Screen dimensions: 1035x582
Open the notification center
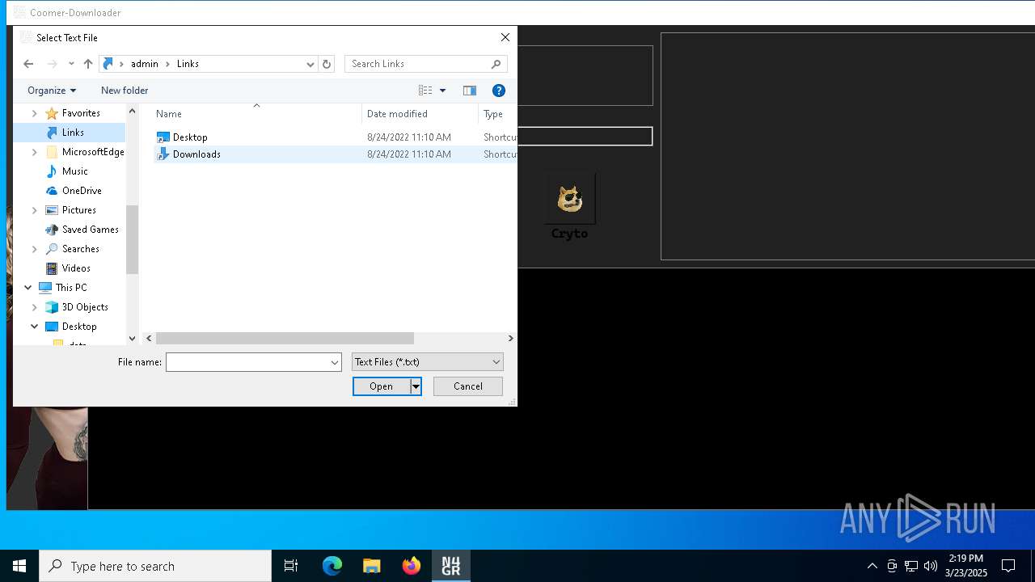(x=1008, y=566)
